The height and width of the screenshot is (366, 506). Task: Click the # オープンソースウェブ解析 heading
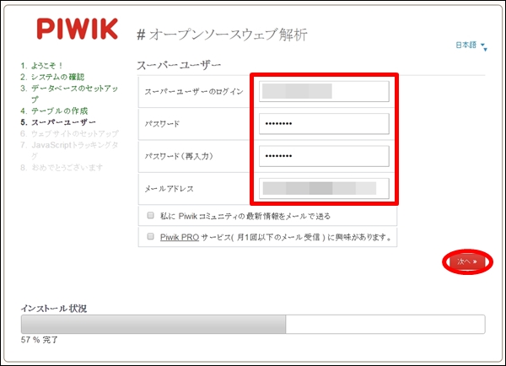point(222,35)
